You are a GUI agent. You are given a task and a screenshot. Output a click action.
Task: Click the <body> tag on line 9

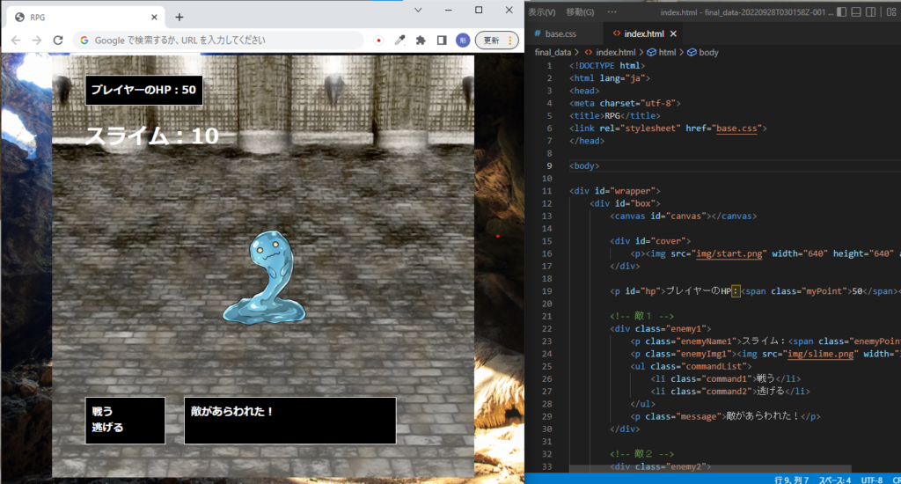point(584,166)
